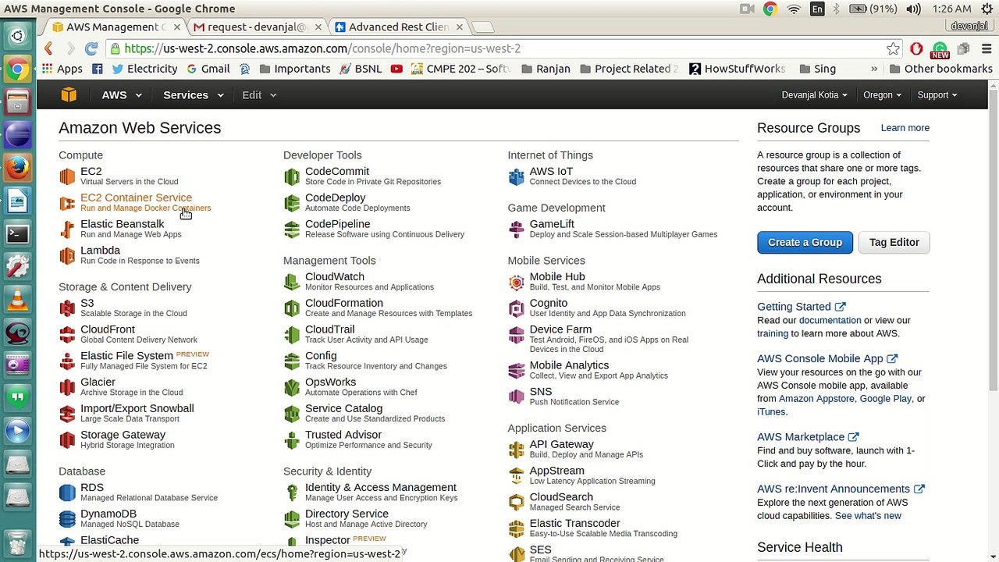Open the Terminal from the launcher
The image size is (999, 562).
17,233
